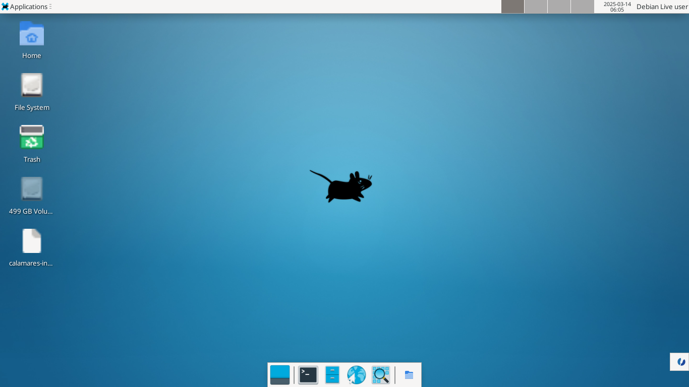Toggle the Show Desktop button in the dock
689x387 pixels.
pos(280,374)
